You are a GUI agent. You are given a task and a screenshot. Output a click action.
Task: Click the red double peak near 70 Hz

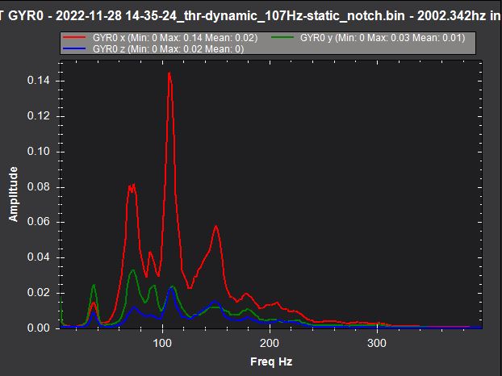coord(132,186)
